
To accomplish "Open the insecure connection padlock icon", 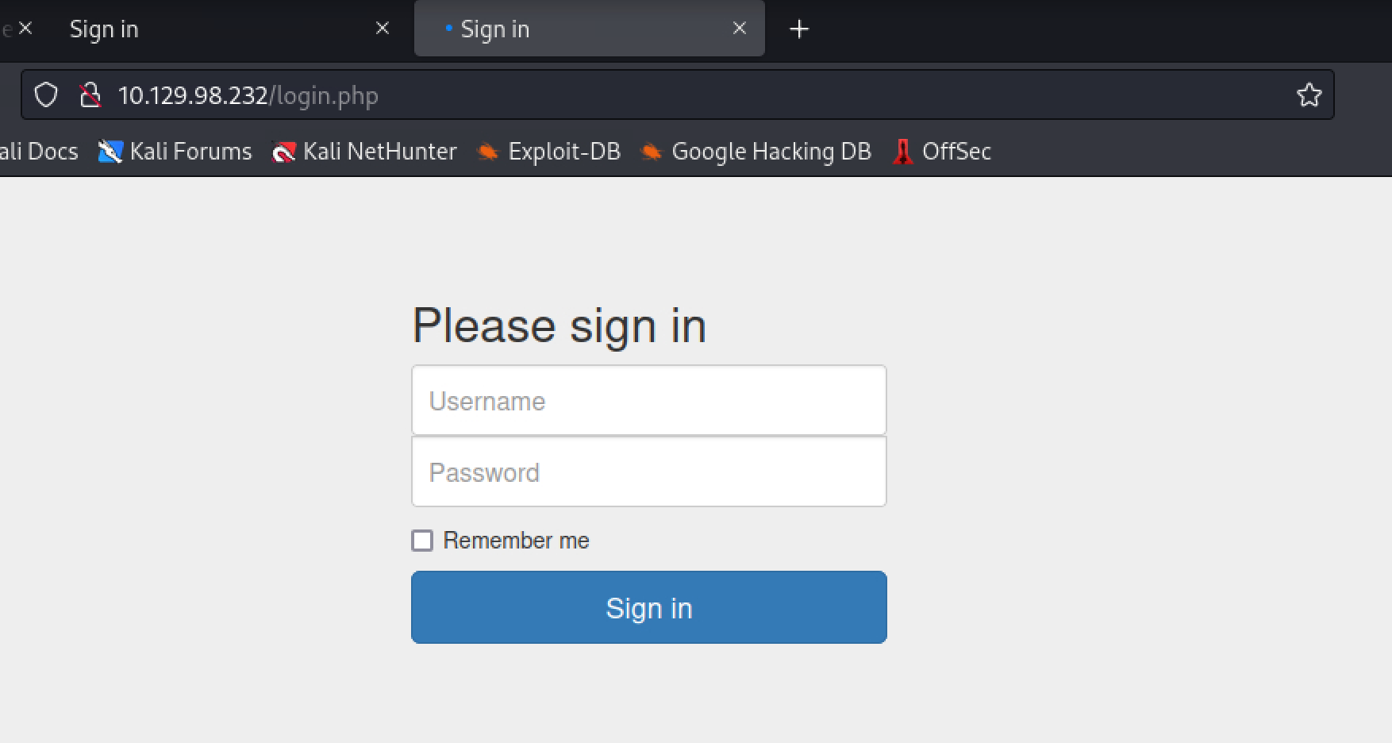I will pos(90,95).
